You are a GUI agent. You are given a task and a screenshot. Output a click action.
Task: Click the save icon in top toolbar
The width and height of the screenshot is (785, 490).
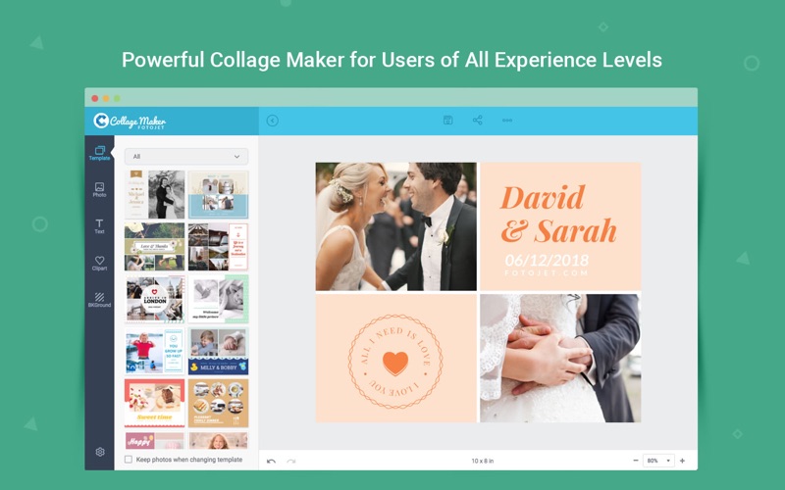pos(448,120)
